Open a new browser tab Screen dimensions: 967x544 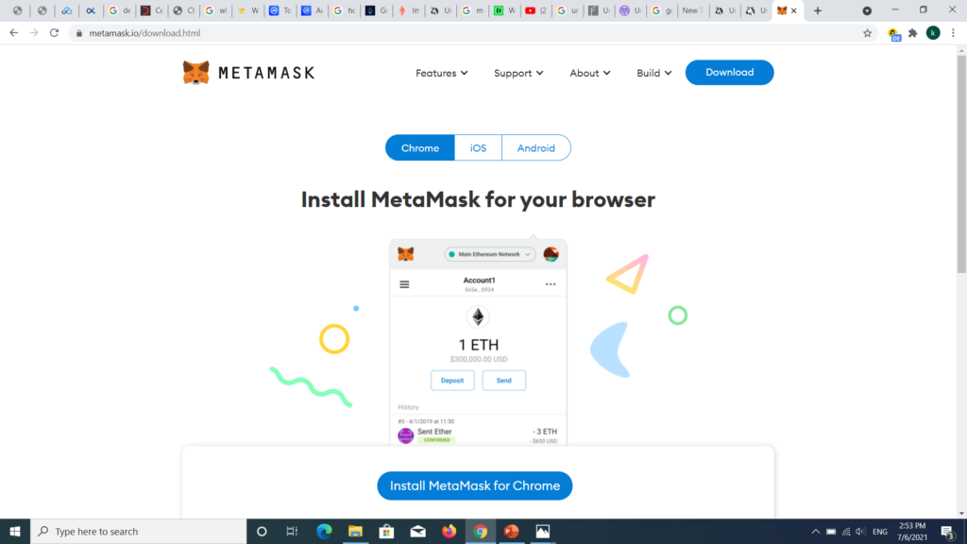[x=818, y=10]
